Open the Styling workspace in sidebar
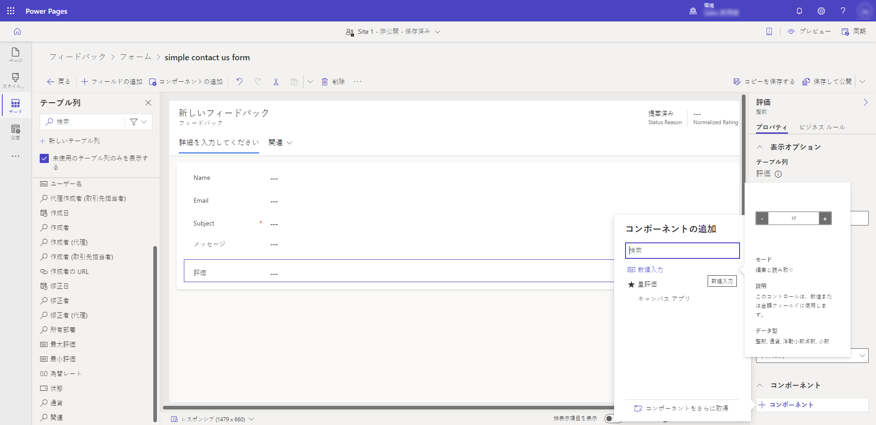 (x=16, y=80)
